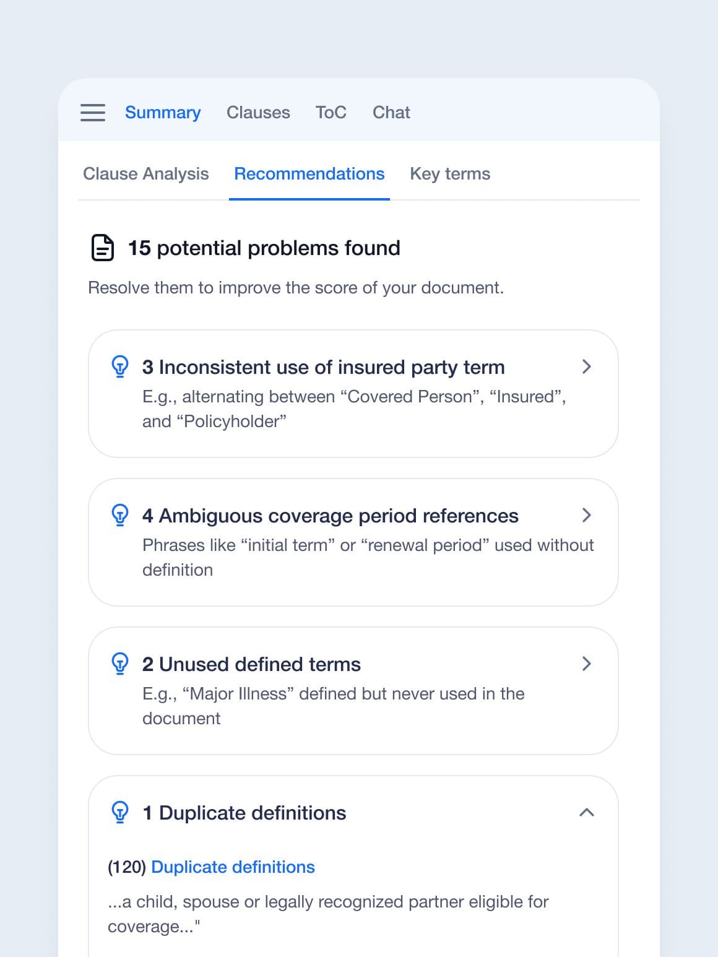This screenshot has width=718, height=957.
Task: Click lightbulb icon for Duplicate definitions card
Action: pyautogui.click(x=119, y=812)
